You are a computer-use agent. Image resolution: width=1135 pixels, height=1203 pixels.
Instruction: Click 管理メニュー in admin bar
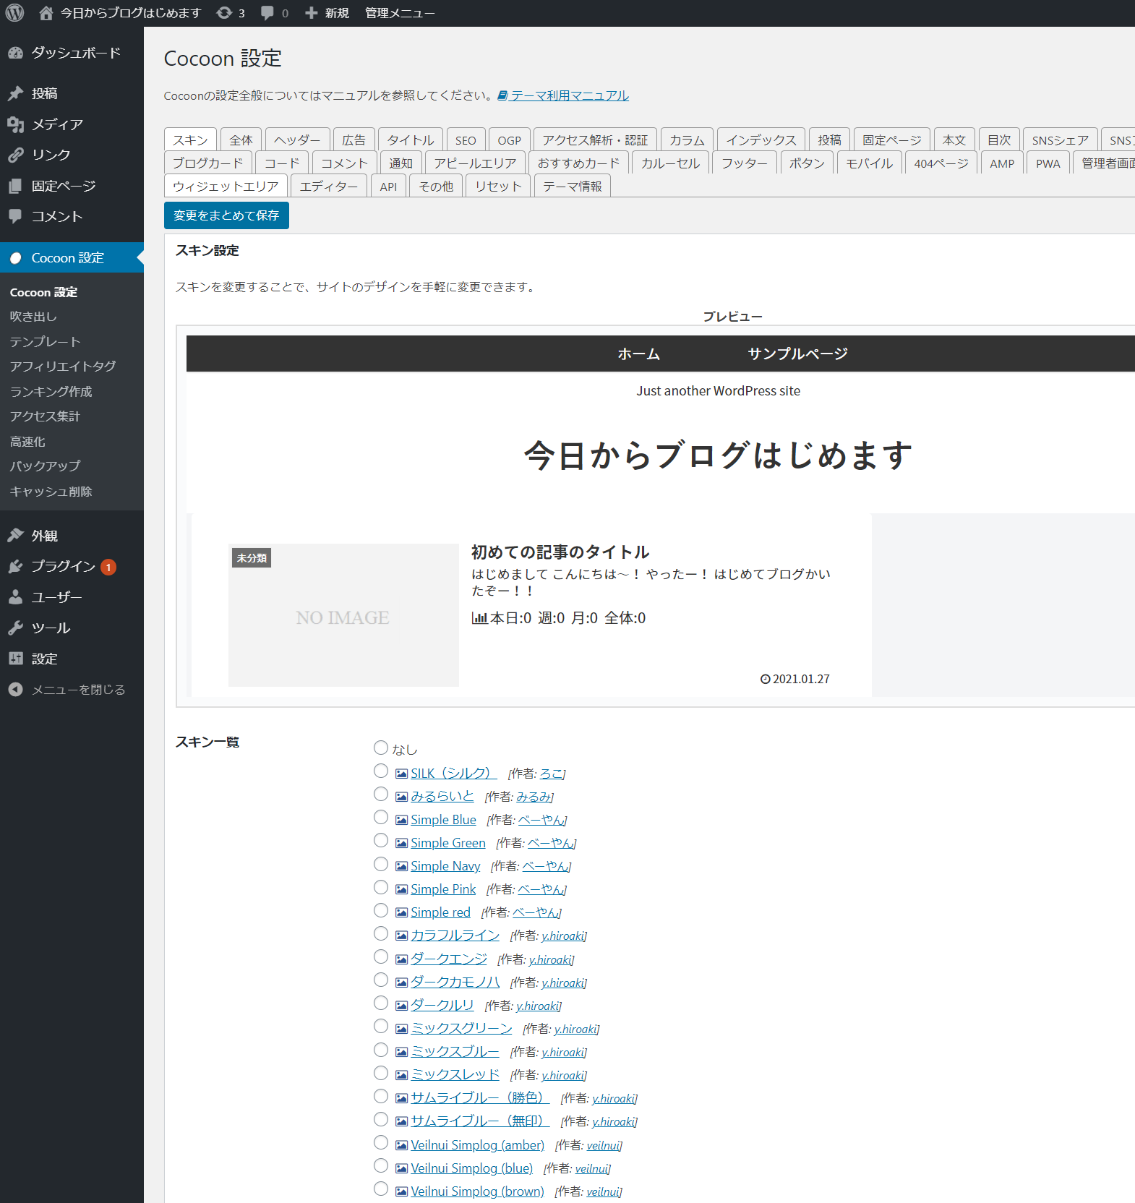tap(400, 13)
